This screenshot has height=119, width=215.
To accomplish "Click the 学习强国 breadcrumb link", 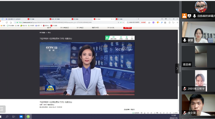I will (x=42, y=33).
